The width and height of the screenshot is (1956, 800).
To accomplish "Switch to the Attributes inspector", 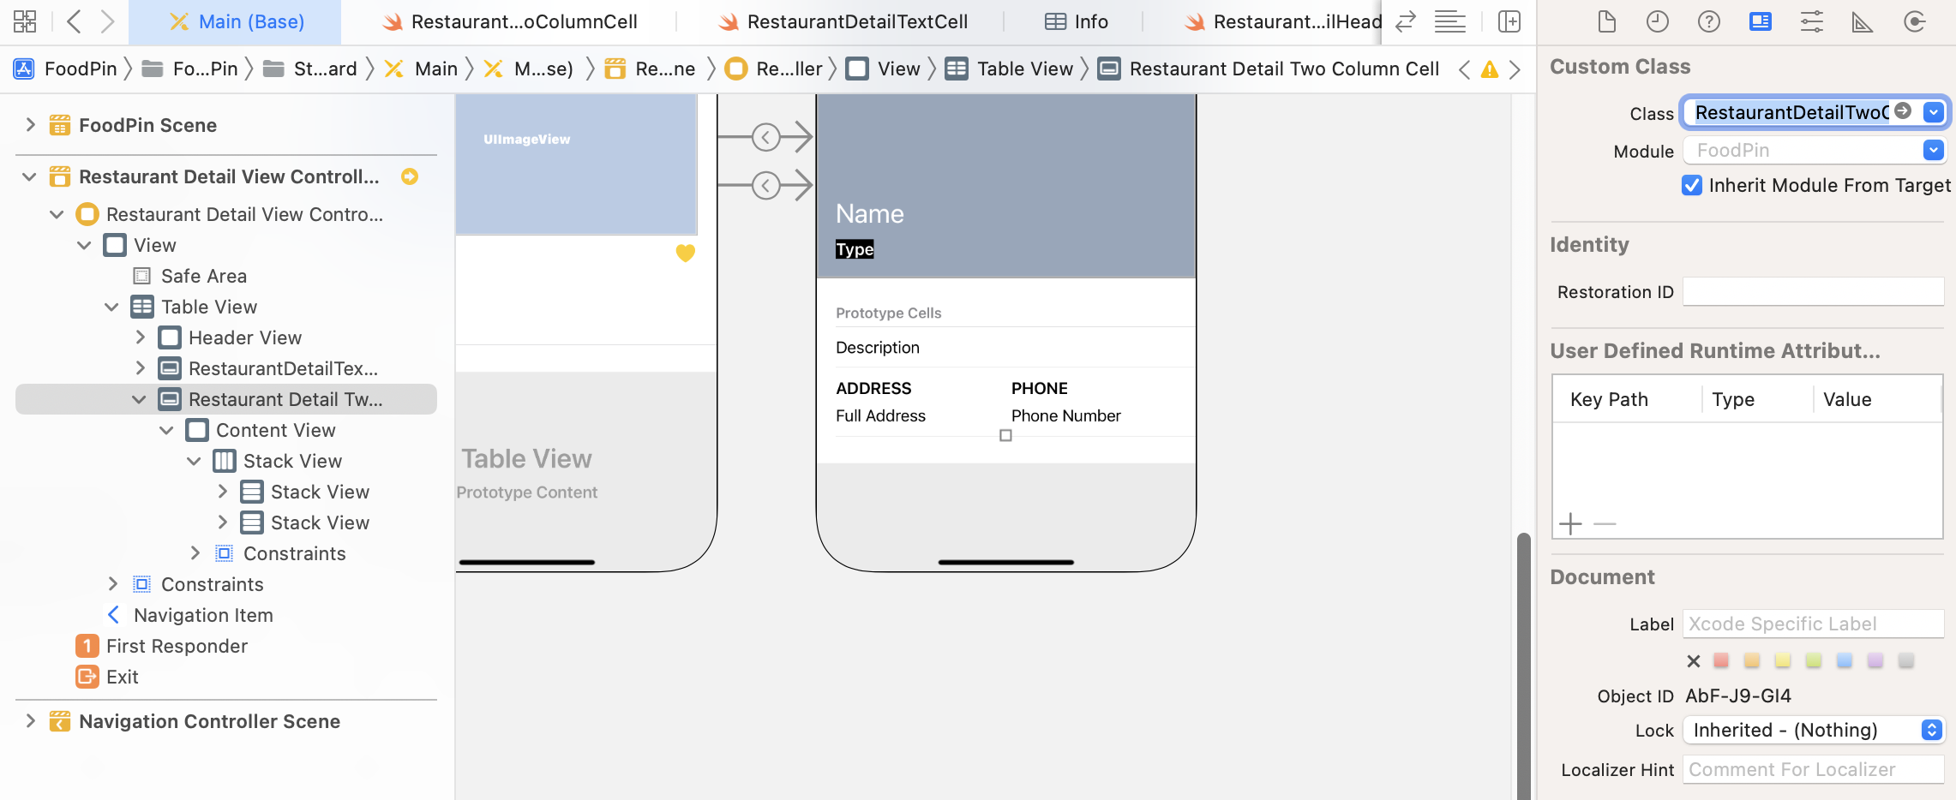I will (x=1811, y=21).
